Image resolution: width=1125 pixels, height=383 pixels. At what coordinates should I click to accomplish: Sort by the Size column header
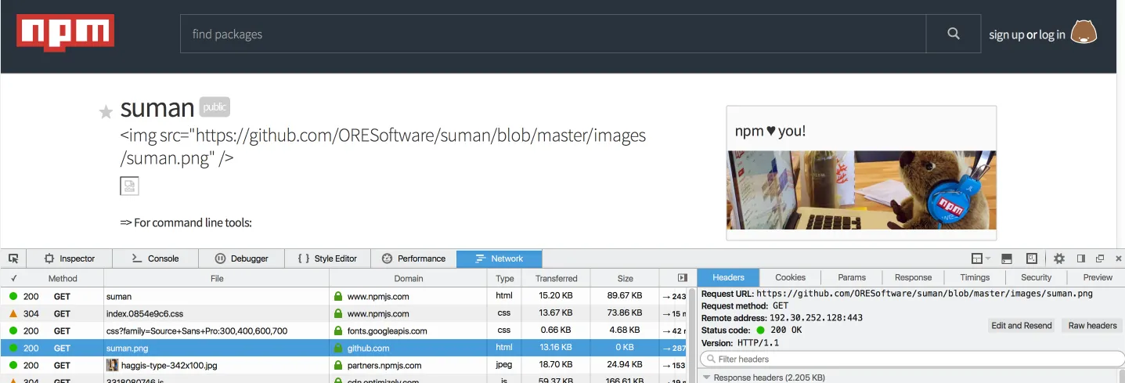point(625,278)
